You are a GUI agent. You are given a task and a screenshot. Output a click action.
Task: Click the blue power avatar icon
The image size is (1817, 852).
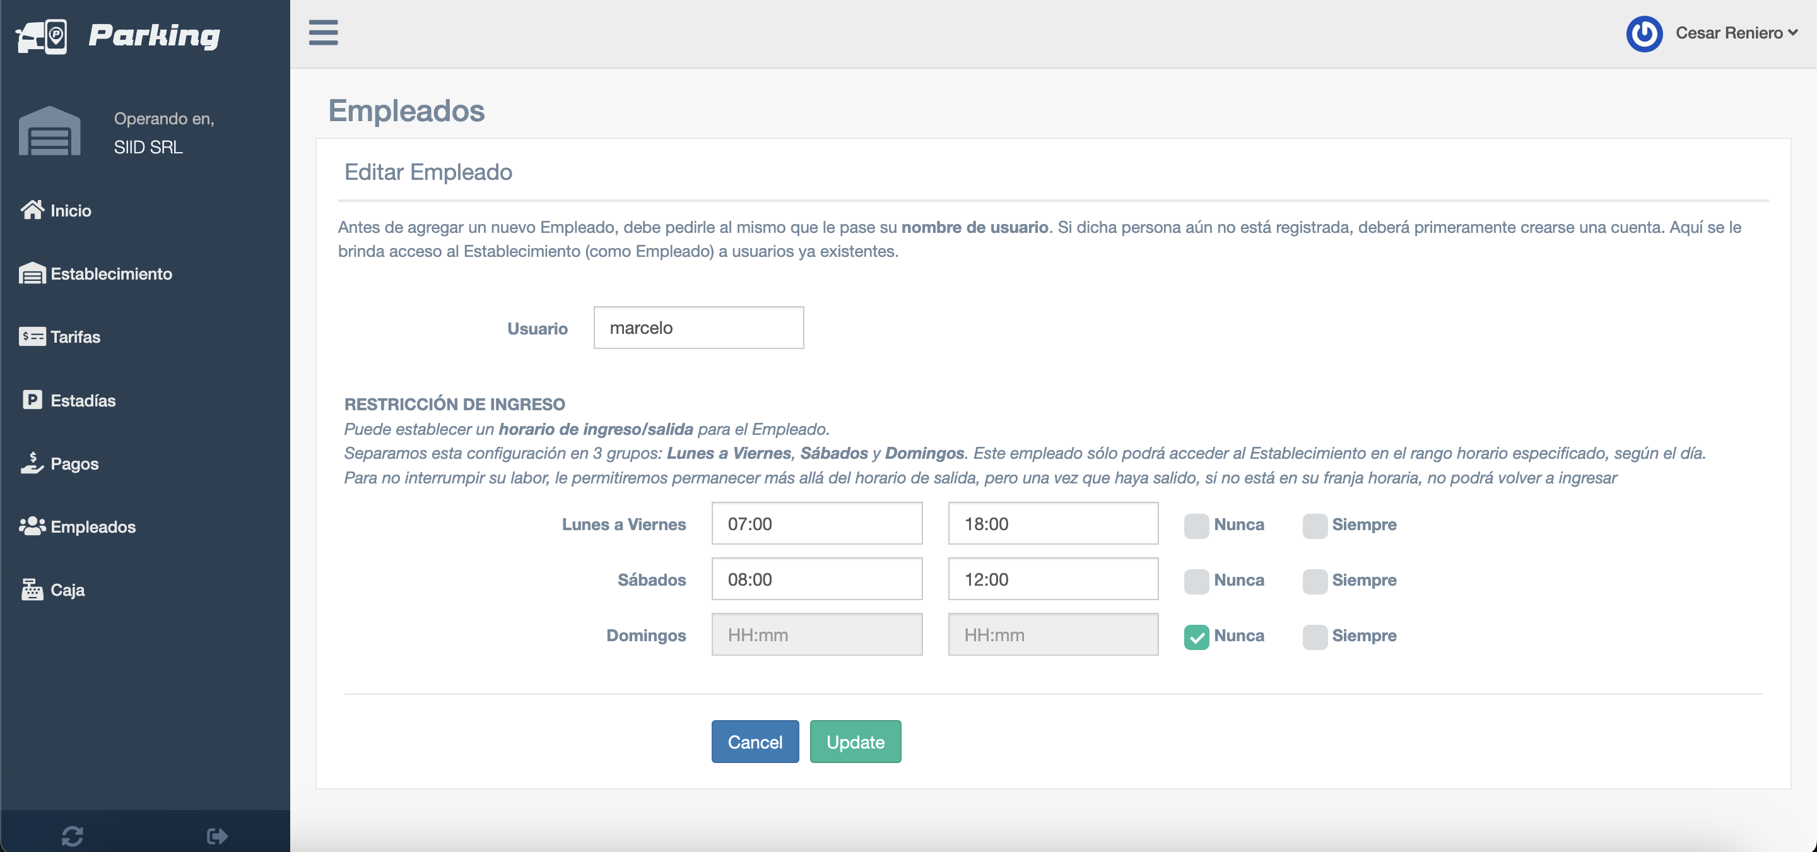pyautogui.click(x=1644, y=33)
